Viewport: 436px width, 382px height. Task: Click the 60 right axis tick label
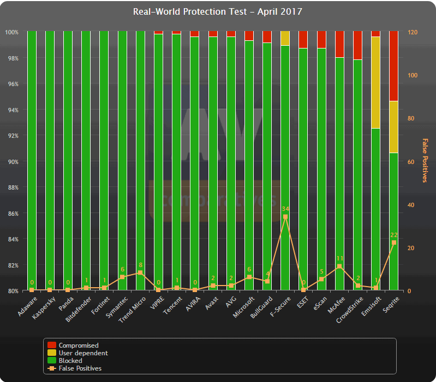(x=411, y=161)
